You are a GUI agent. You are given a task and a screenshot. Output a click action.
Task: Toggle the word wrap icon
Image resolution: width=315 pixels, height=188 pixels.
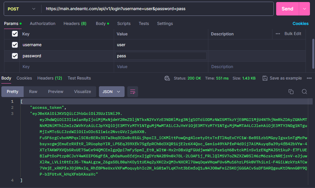[133, 92]
